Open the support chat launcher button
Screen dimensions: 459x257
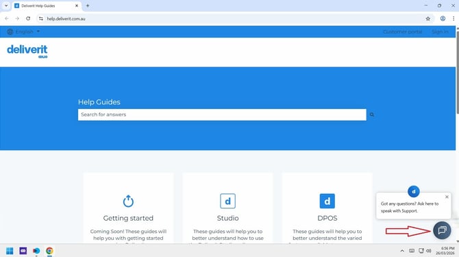click(x=442, y=230)
